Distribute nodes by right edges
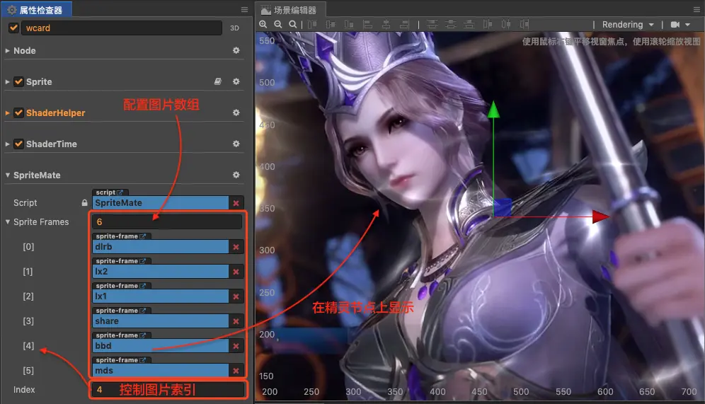The width and height of the screenshot is (705, 404). (525, 24)
